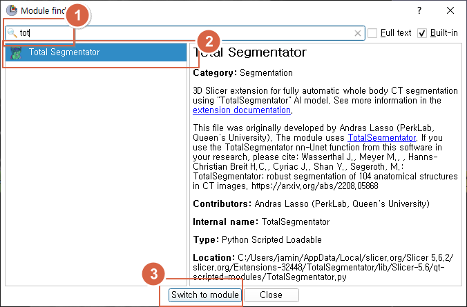The image size is (467, 307).
Task: Click the Location file path text
Action: tap(323, 267)
